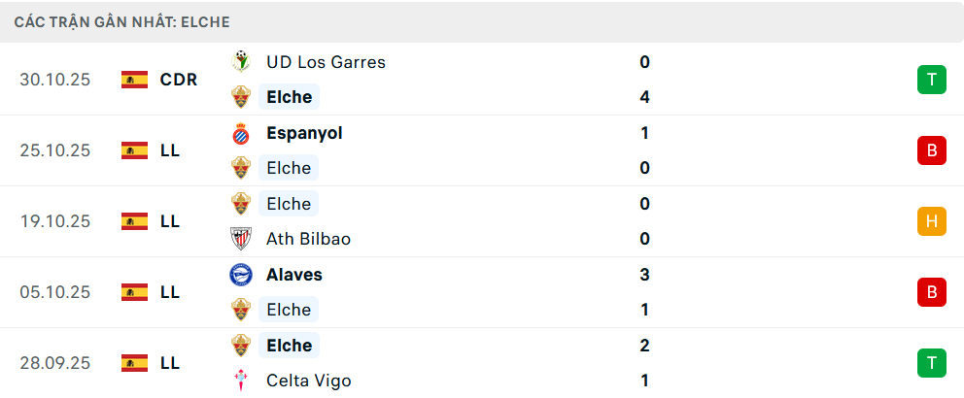The image size is (964, 398).
Task: Select the CDR competition label
Action: 179,80
